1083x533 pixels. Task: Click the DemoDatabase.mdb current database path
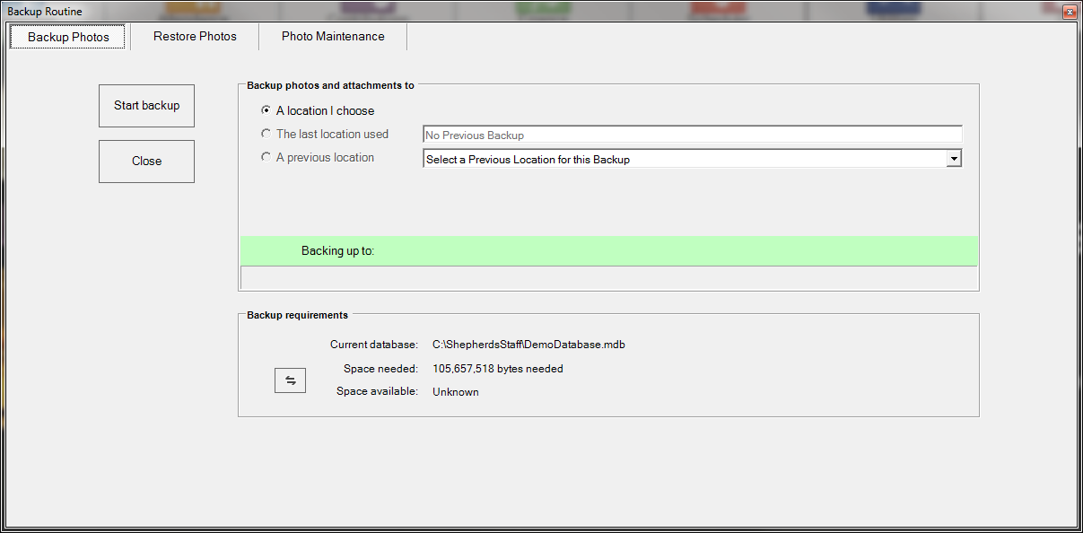point(528,345)
